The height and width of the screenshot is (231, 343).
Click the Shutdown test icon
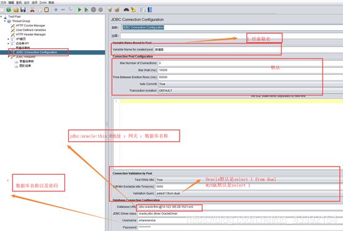[x=101, y=10]
